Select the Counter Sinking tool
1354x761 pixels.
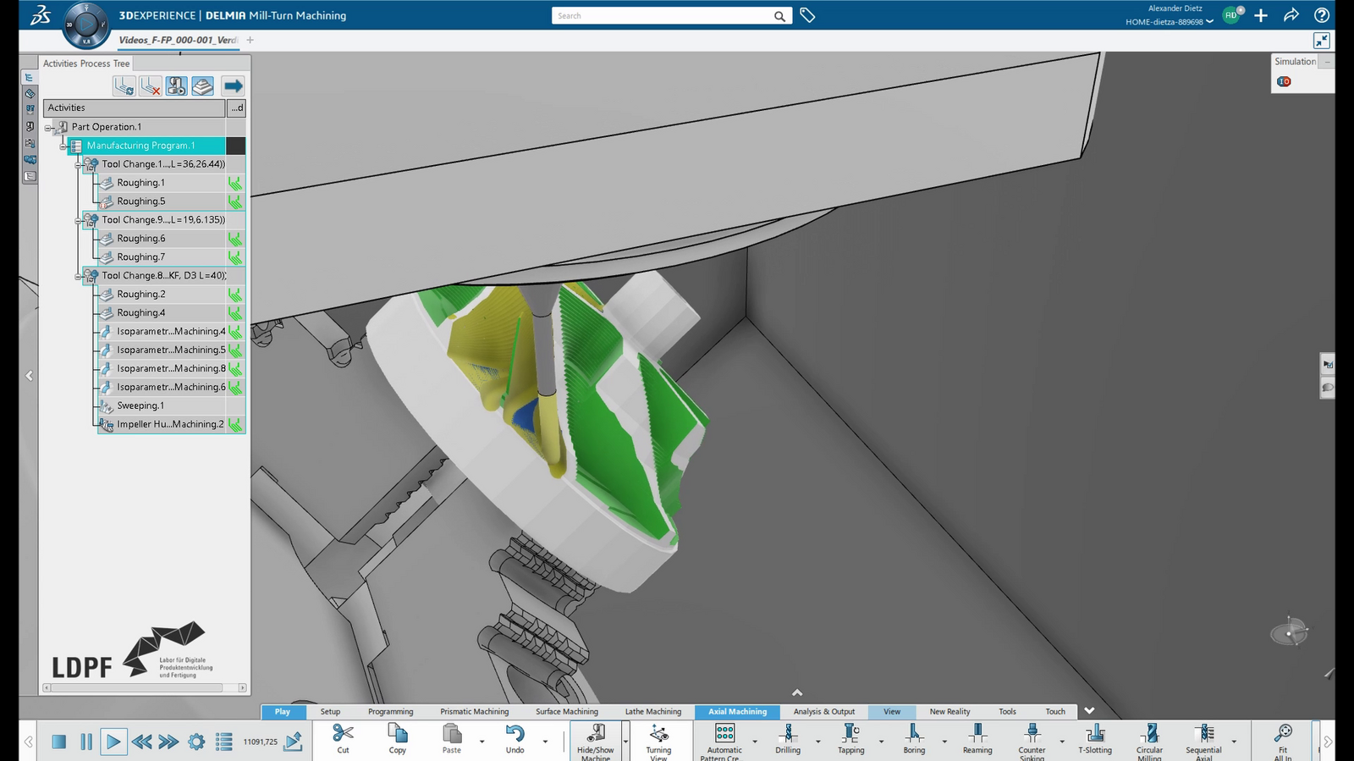coord(1032,741)
